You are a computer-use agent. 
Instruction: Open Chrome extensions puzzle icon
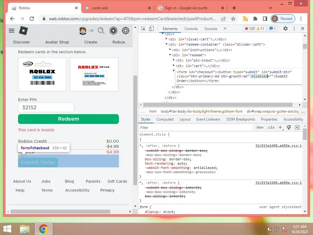click(x=255, y=19)
